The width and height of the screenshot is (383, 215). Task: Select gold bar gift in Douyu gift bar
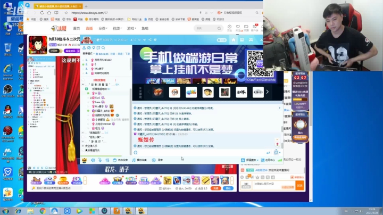[205, 180]
